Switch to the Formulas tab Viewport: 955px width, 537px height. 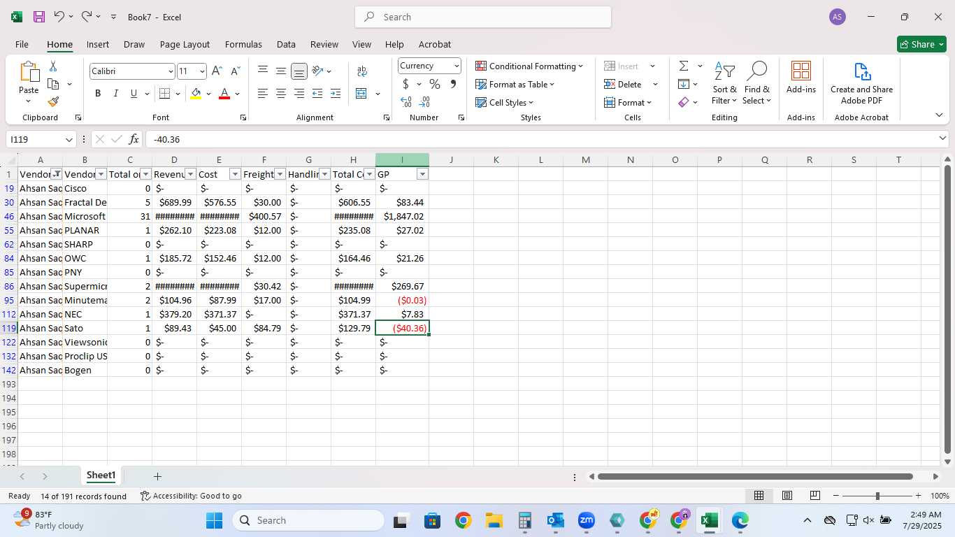(x=243, y=44)
